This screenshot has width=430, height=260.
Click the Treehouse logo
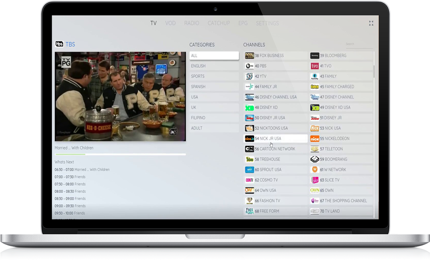249,159
